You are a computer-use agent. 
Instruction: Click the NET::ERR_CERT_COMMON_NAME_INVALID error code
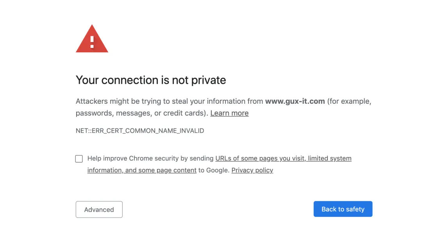(x=140, y=131)
